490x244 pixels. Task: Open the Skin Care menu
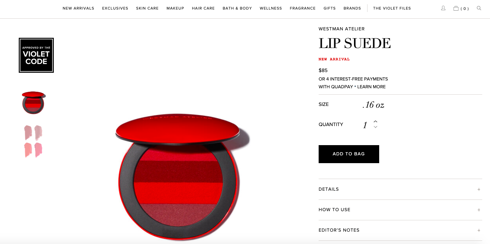[x=147, y=8]
